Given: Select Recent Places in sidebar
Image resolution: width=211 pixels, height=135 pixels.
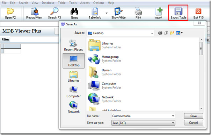Looking at the screenshot, I should pyautogui.click(x=73, y=45).
